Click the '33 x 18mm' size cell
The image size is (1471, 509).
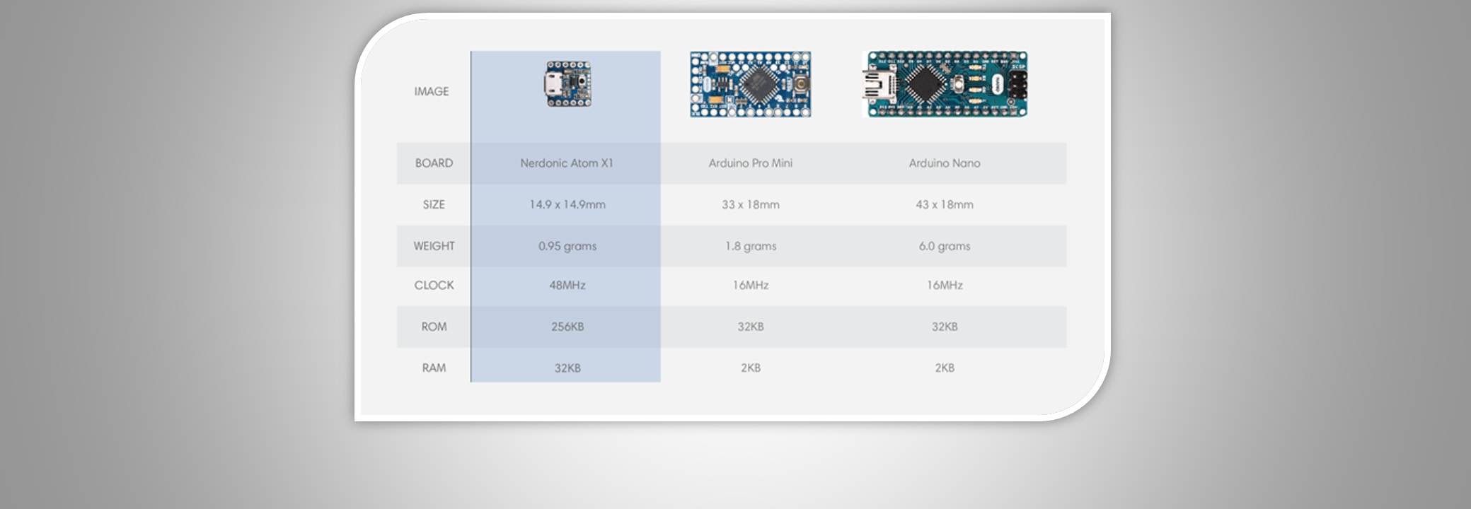(751, 204)
